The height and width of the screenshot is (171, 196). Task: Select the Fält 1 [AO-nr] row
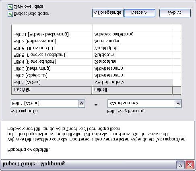92,82
